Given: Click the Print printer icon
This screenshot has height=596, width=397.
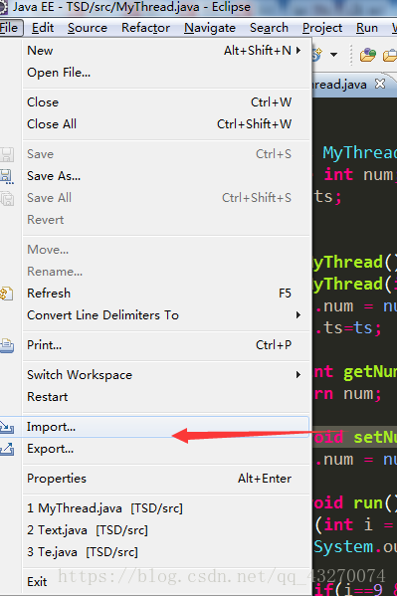Looking at the screenshot, I should (7, 345).
